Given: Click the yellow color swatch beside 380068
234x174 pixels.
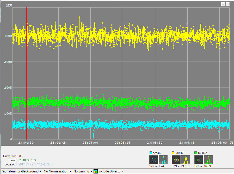Looking at the screenshot, I should point(174,153).
